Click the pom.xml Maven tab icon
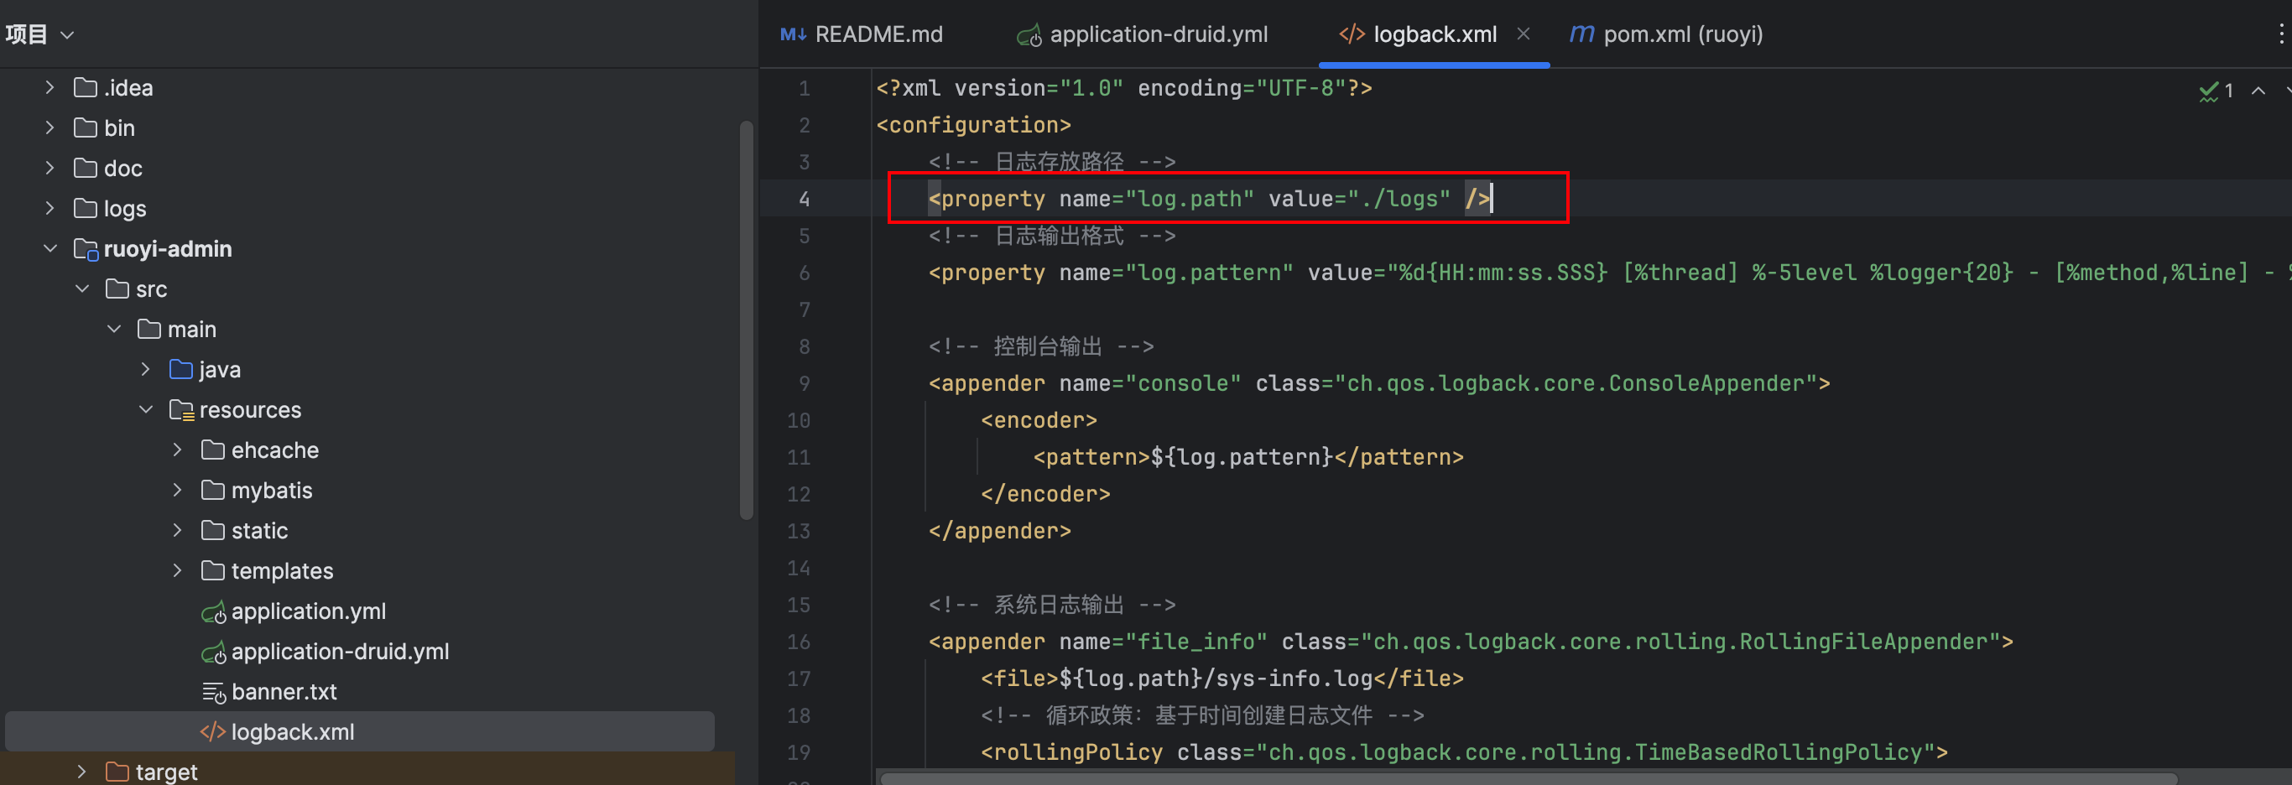The height and width of the screenshot is (785, 2292). coord(1582,34)
